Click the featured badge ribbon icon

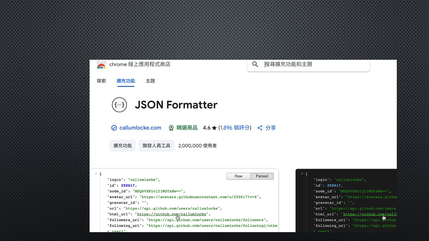point(171,128)
